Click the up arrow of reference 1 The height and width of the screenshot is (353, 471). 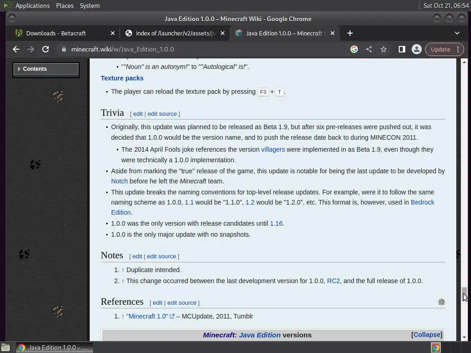pos(122,316)
